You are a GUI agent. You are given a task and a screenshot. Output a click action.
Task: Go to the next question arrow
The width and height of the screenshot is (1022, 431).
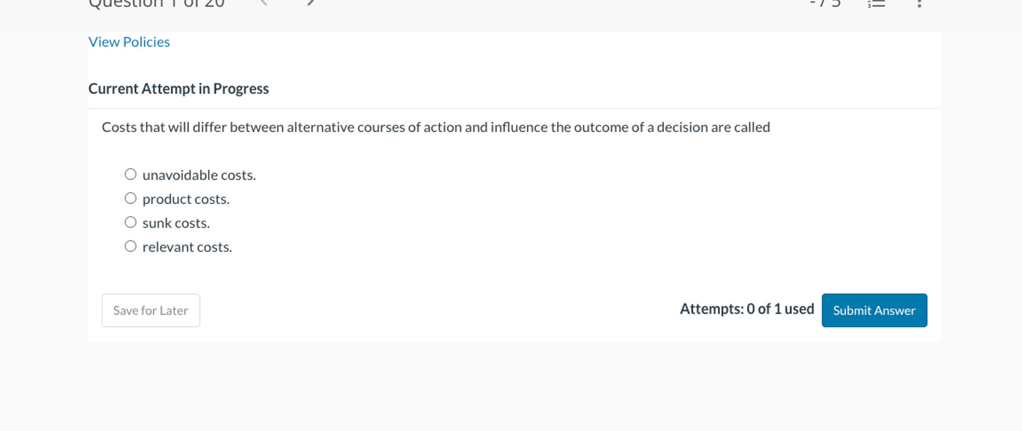311,2
